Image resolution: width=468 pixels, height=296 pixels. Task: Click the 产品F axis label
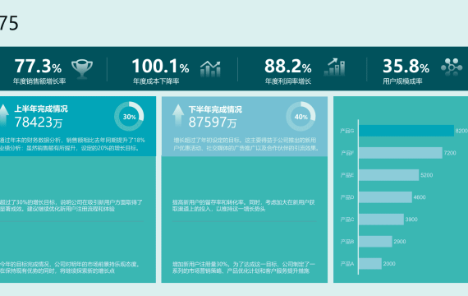[346, 153]
